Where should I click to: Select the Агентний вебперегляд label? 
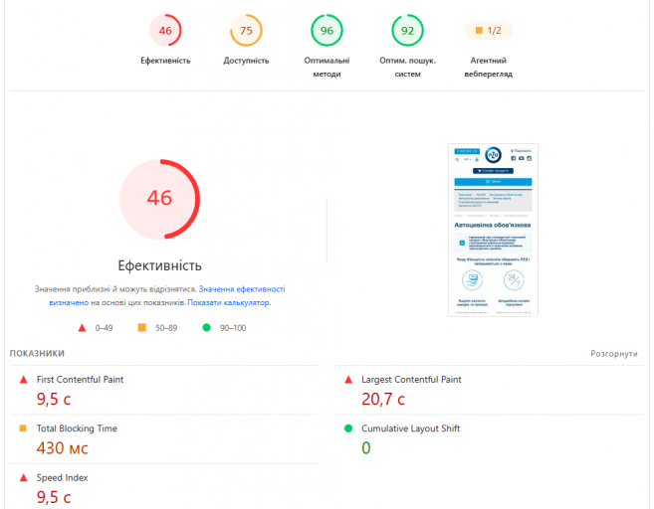pos(489,67)
